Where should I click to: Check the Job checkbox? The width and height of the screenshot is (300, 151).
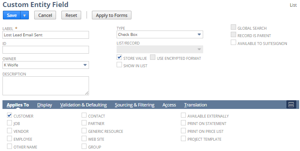click(x=9, y=123)
